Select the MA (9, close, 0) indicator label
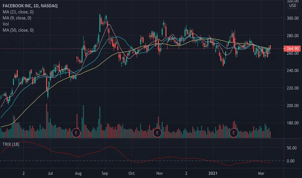This screenshot has width=302, height=178. click(17, 18)
